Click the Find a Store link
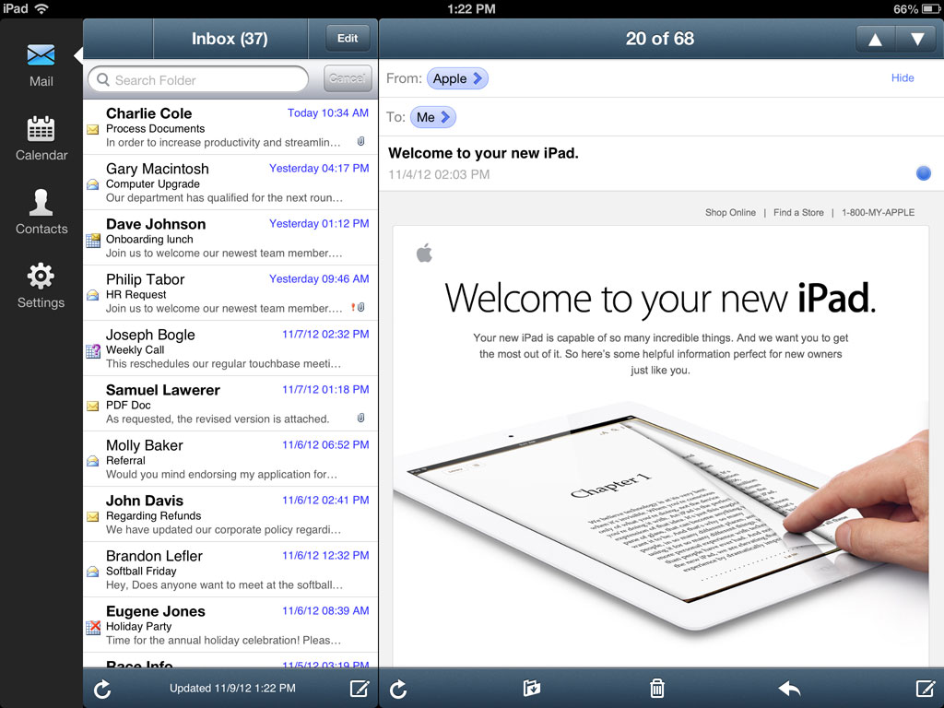944x708 pixels. coord(798,212)
